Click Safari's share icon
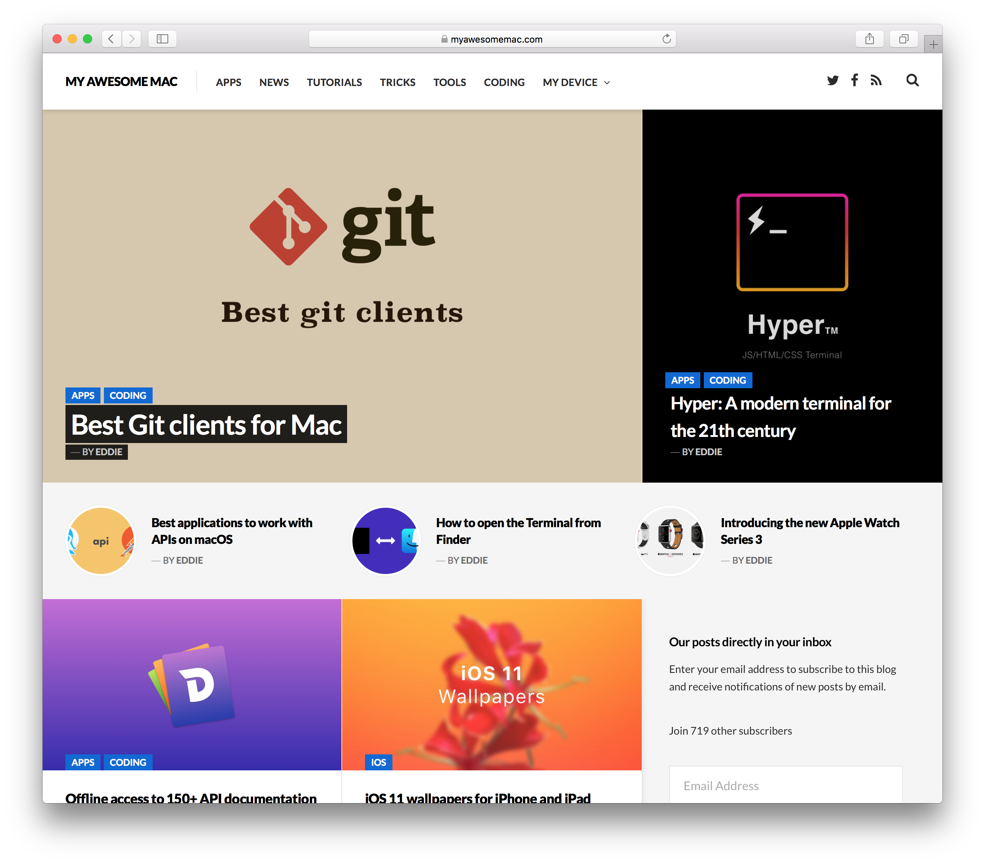This screenshot has height=864, width=985. 869,39
